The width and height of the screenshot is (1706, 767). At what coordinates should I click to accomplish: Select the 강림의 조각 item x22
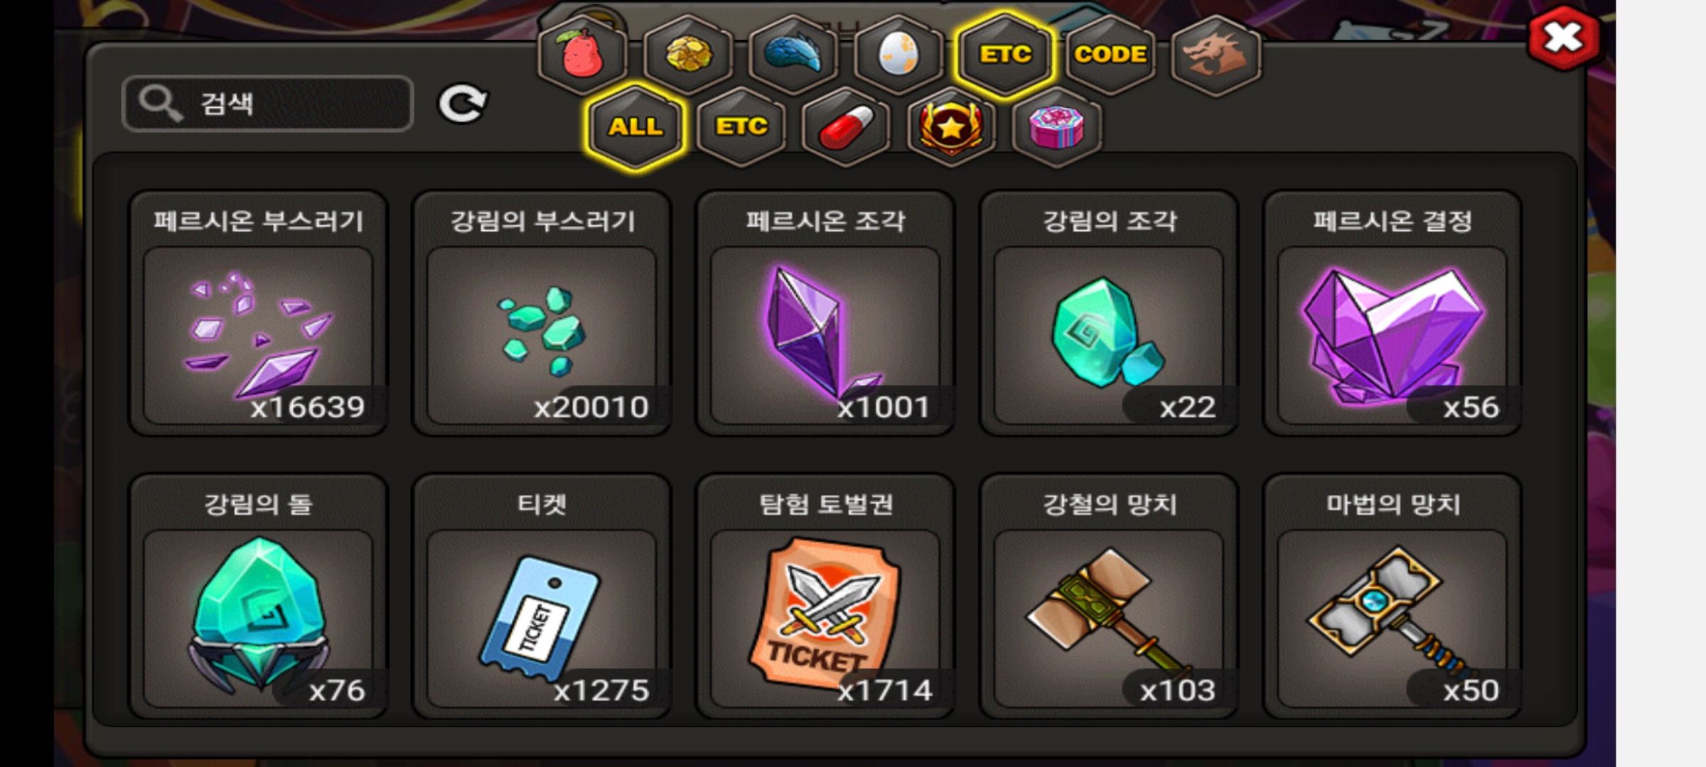[x=1109, y=313]
